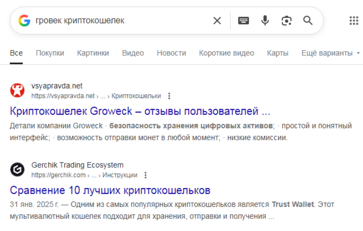363x231 pixels.
Task: Submit search with the magnifier icon
Action: pyautogui.click(x=308, y=20)
